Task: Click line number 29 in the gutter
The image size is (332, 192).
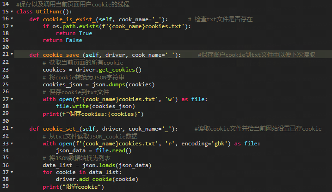Action: coord(6,113)
